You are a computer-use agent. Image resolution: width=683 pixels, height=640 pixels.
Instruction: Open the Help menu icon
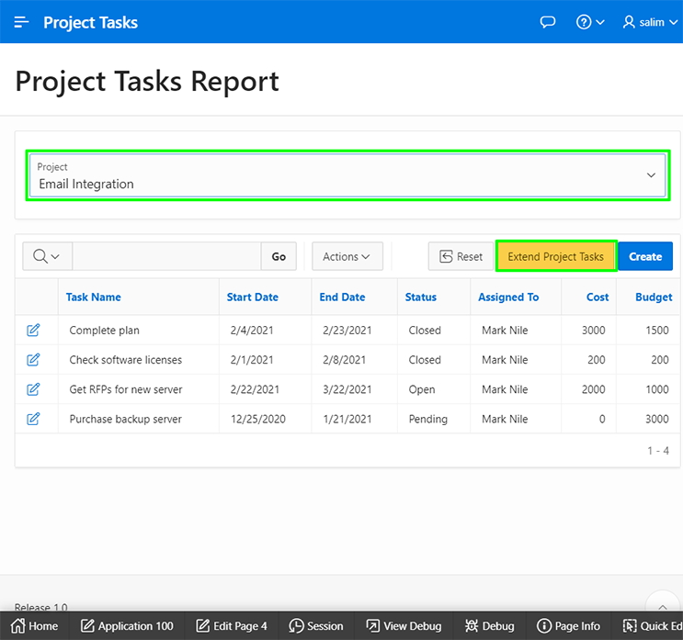[590, 22]
